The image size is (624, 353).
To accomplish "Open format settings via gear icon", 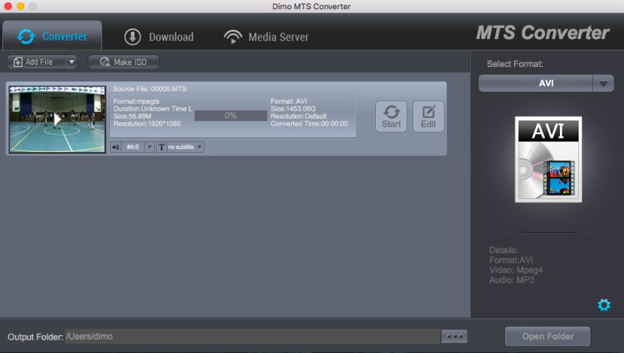I will [604, 305].
